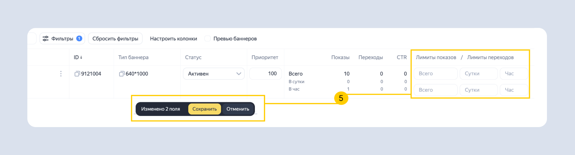Toggle the Превью баннеров checkbox
Viewport: 575px width, 155px height.
208,38
